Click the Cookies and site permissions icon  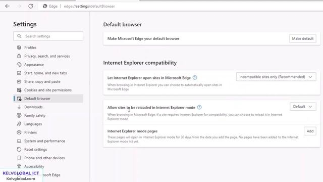point(19,90)
